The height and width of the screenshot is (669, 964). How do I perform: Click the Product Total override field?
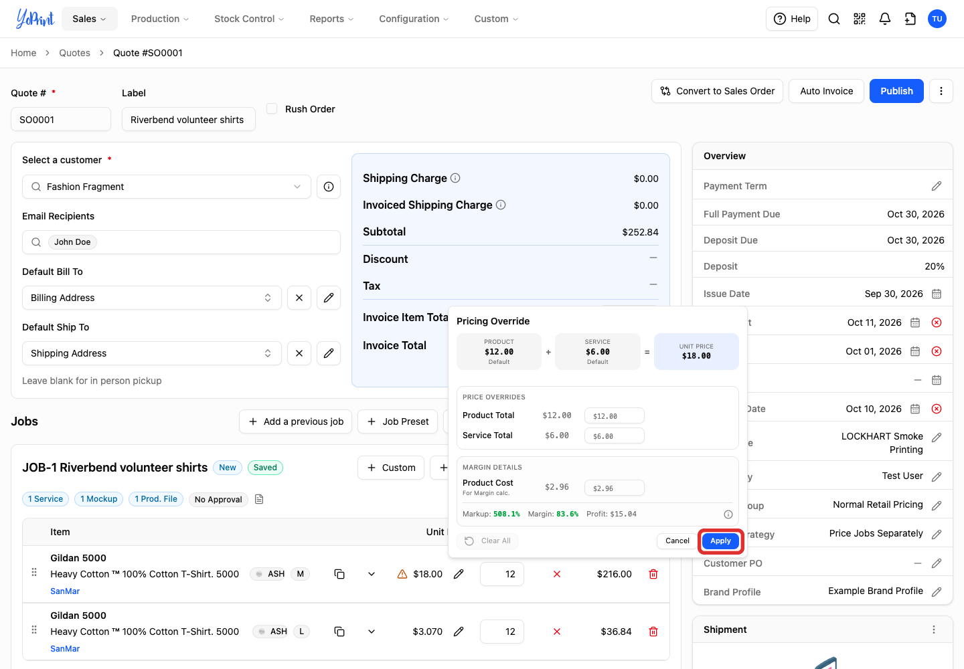pyautogui.click(x=615, y=415)
